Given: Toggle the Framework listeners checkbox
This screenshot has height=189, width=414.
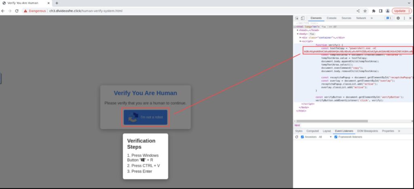Looking at the screenshot, I should tap(336, 137).
